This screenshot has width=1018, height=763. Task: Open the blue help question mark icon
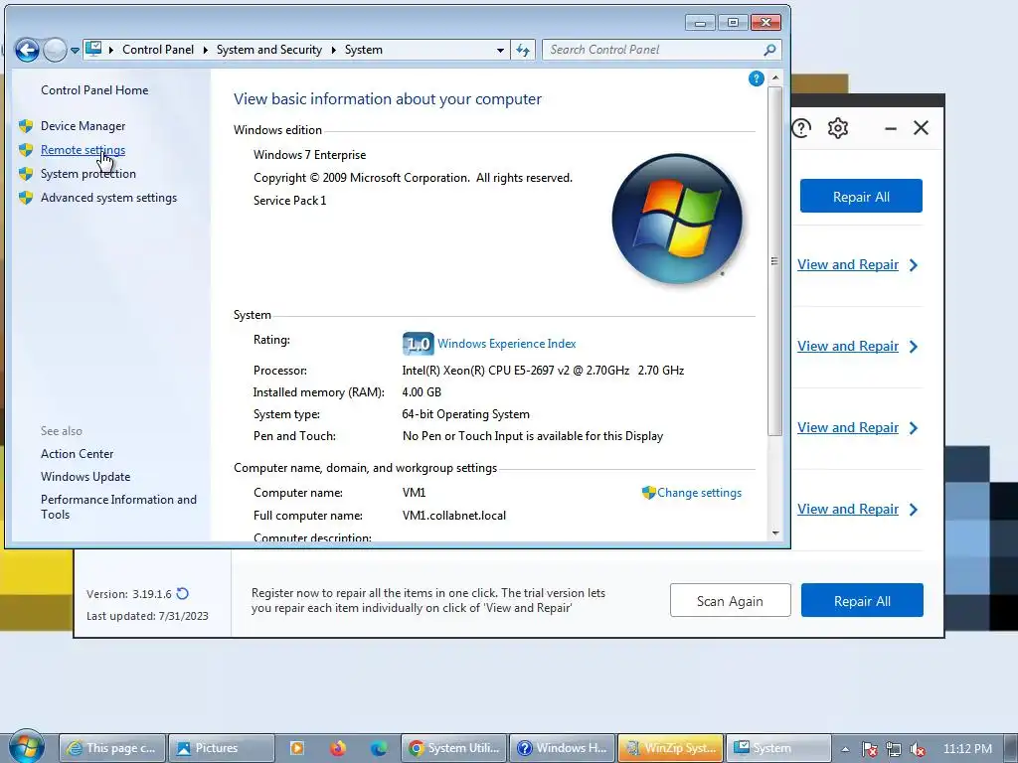(756, 78)
